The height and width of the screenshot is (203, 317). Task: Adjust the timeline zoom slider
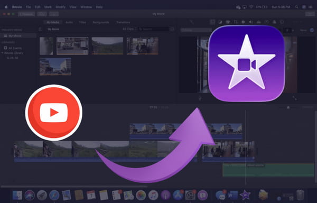coord(288,107)
